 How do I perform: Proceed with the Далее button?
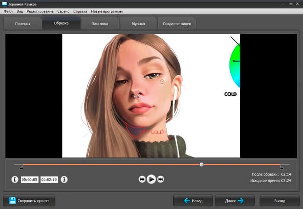point(235,201)
